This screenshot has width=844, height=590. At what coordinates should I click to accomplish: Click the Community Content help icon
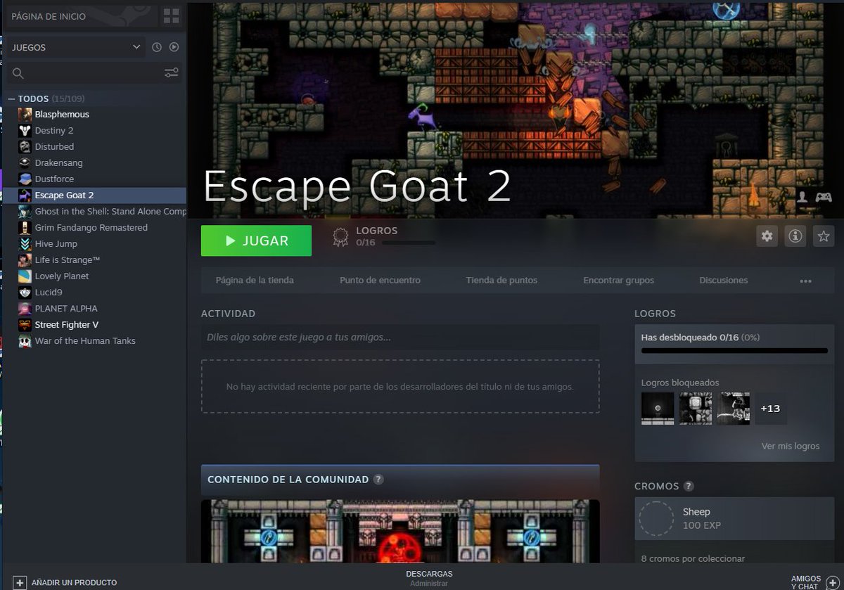click(x=378, y=480)
